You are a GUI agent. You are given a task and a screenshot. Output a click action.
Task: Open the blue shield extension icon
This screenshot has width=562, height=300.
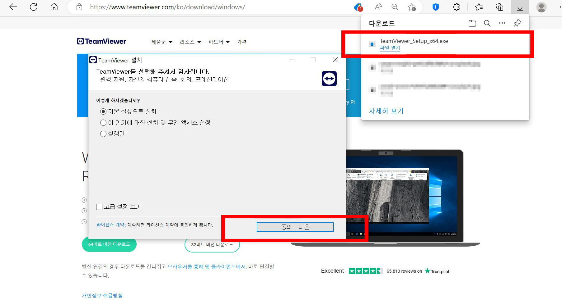point(436,7)
